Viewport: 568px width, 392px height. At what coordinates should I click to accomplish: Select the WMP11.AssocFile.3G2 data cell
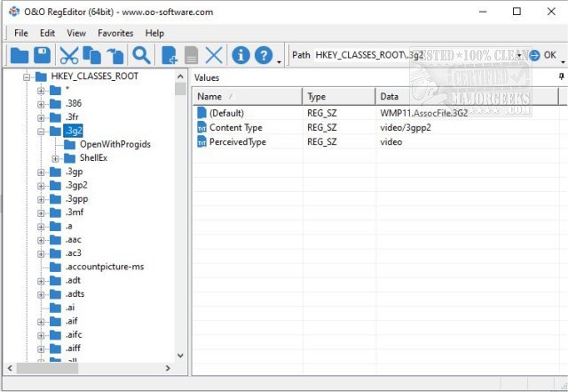pyautogui.click(x=424, y=113)
